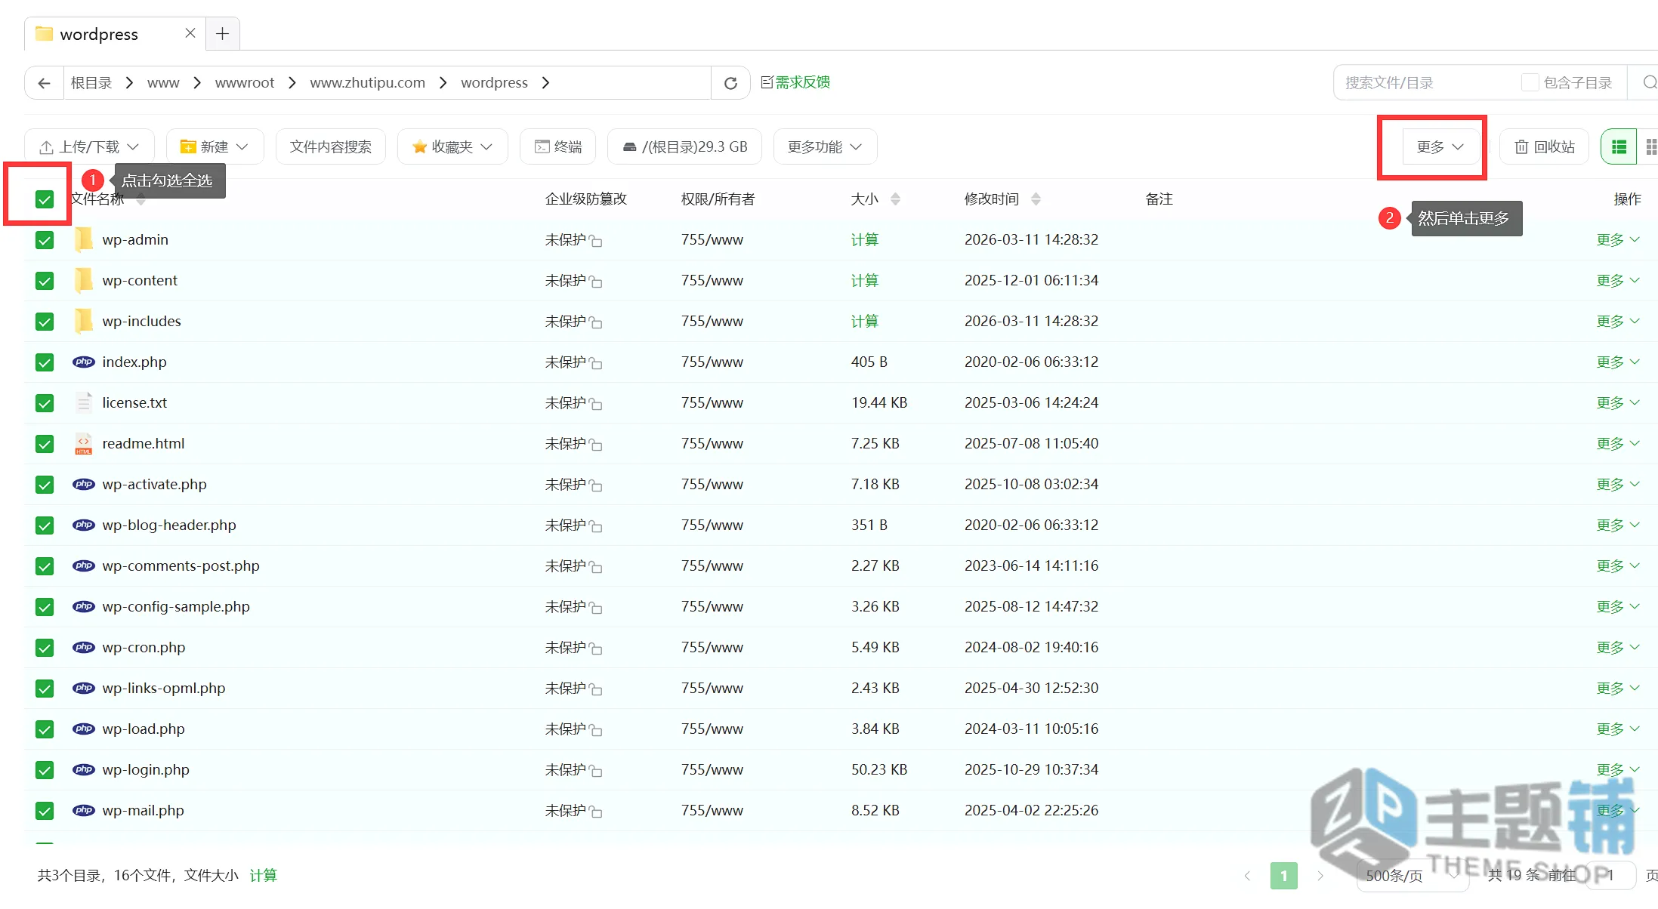Uncheck the wp-login.php row checkbox
Screen dimensions: 1658x909
(x=45, y=770)
